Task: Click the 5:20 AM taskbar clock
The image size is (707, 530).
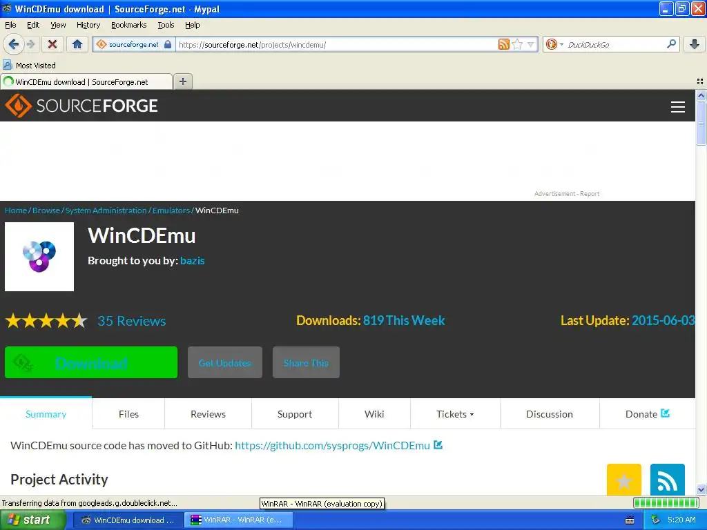Action: click(x=681, y=520)
